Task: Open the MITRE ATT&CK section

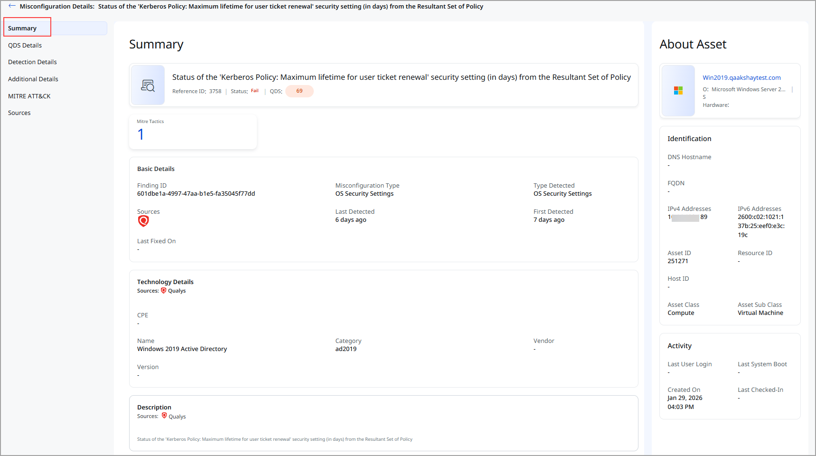Action: (29, 96)
